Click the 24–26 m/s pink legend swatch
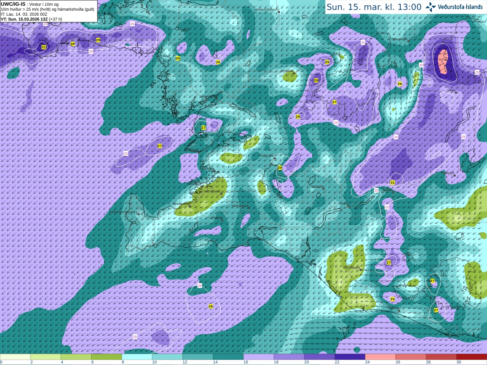The height and width of the screenshot is (365, 487). 380,357
